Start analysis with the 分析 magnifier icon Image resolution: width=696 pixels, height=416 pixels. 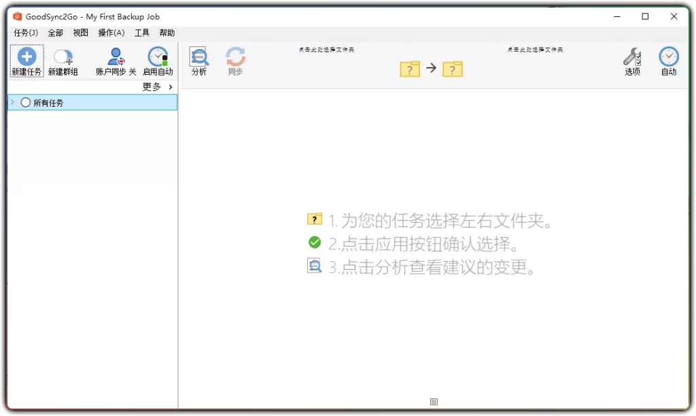[198, 58]
